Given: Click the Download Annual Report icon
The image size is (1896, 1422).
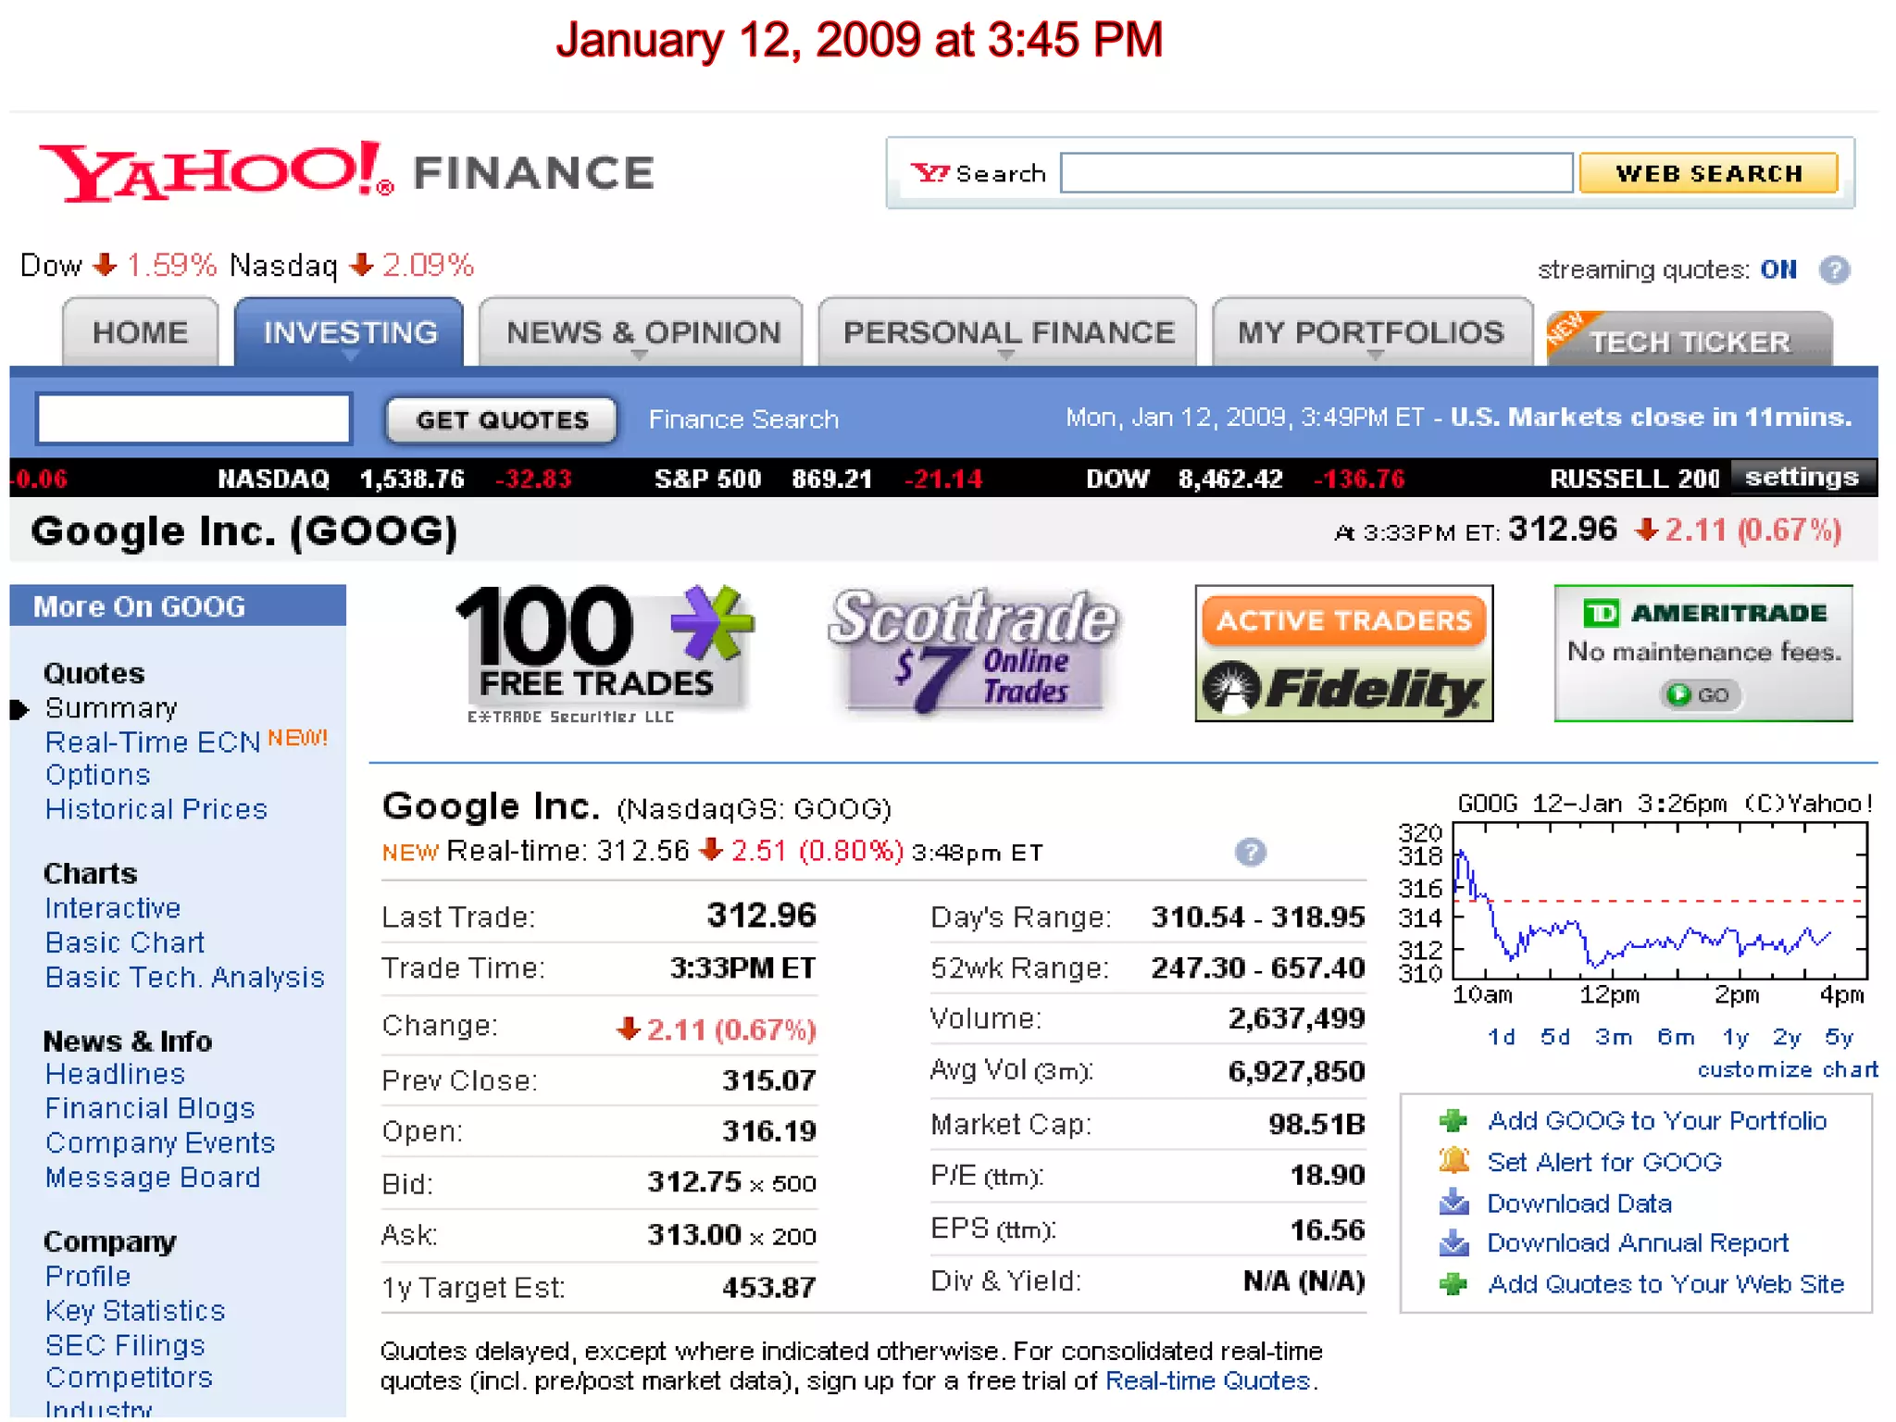Looking at the screenshot, I should 1453,1242.
